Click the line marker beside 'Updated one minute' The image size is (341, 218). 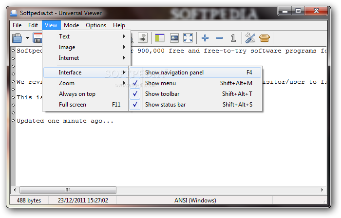(x=13, y=121)
